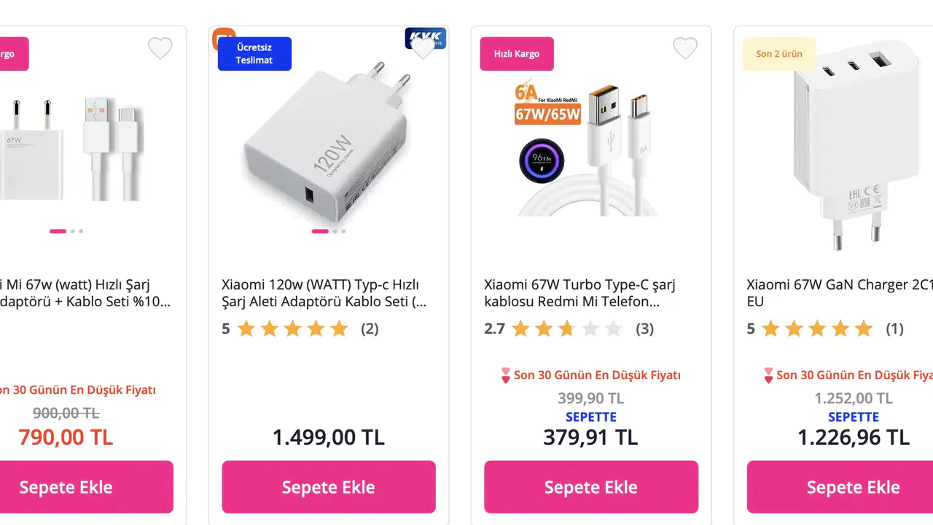This screenshot has width=933, height=525.
Task: Click star rating of the 120w charger
Action: [x=292, y=329]
